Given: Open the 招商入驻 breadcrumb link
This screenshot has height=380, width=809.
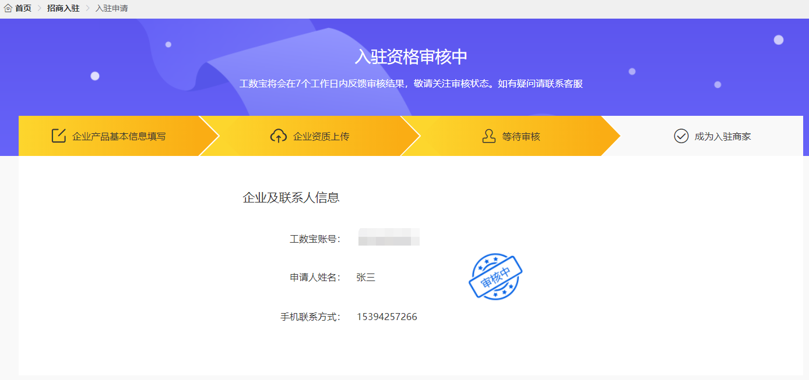Looking at the screenshot, I should [x=63, y=8].
